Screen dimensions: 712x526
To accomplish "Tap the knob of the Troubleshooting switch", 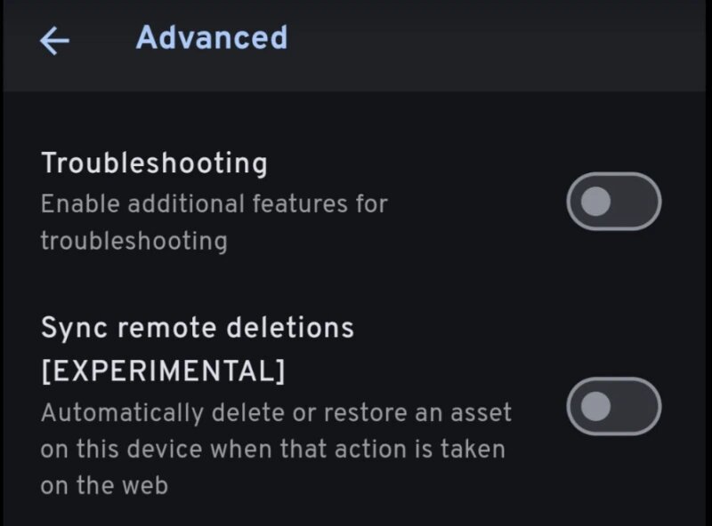I will [595, 202].
